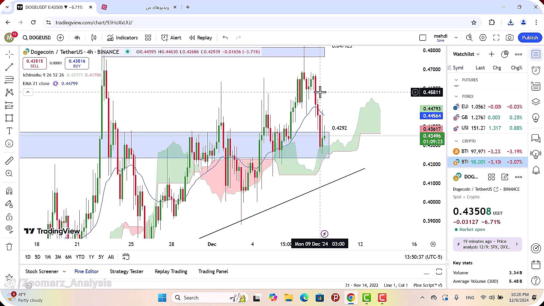Add a symbol to the watchlist
Screen dimensions: 544x306
click(492, 54)
